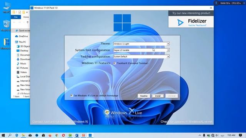Click the microphone tray icon
This screenshot has height=138, width=246.
pyautogui.click(x=204, y=135)
